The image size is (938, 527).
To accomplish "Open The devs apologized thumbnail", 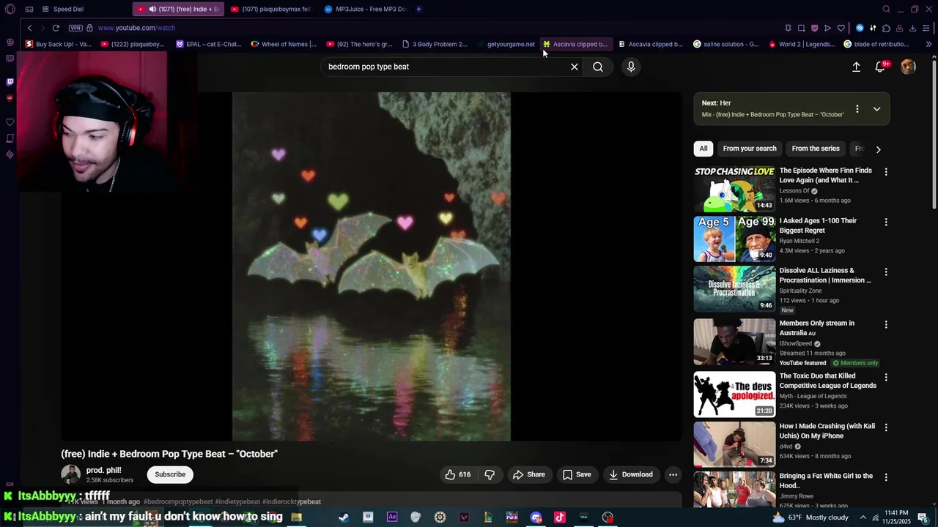I will coord(734,395).
